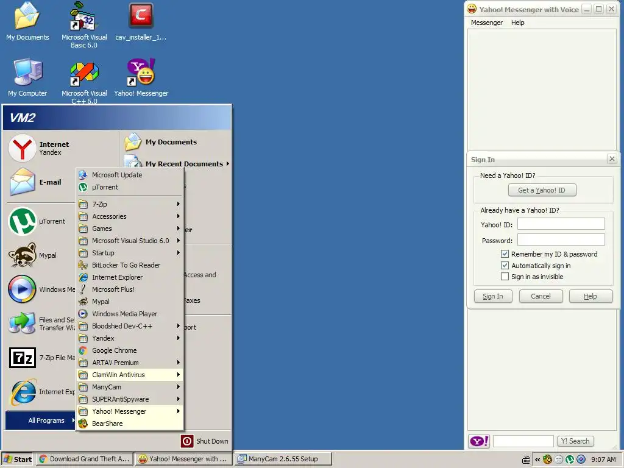The height and width of the screenshot is (468, 624).
Task: Open Microsoft Plus! from programs list
Action: (130, 289)
